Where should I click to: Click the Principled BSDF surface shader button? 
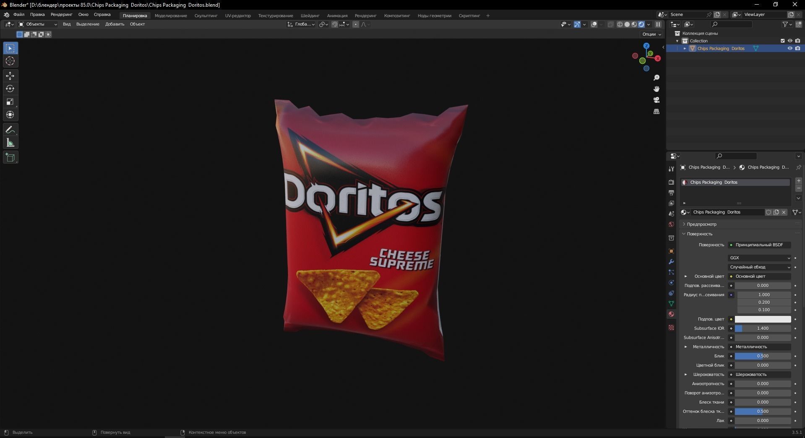[759, 245]
